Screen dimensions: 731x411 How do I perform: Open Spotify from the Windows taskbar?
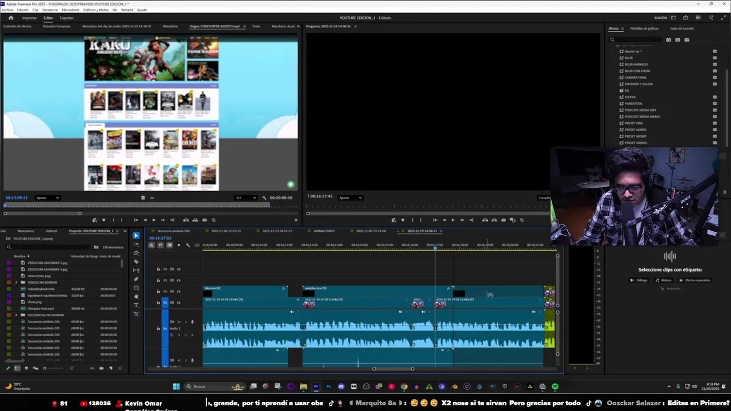pos(555,386)
